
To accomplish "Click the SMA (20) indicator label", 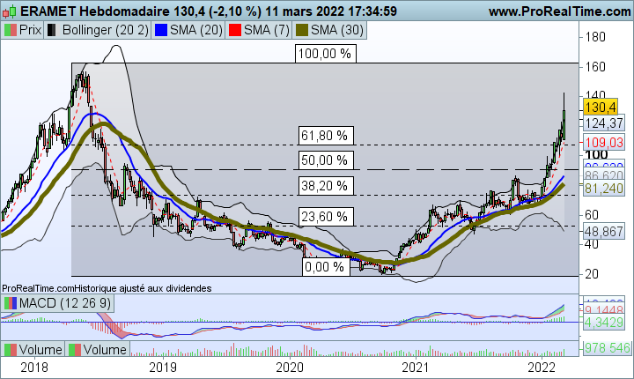I will coord(196,30).
